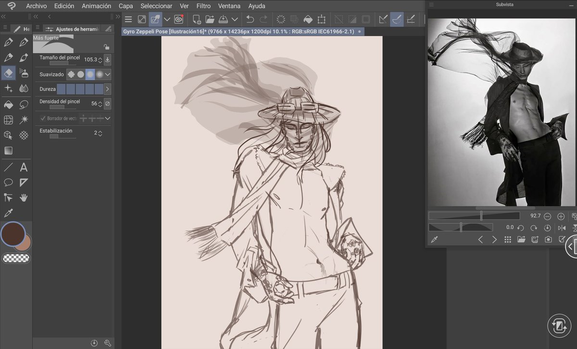Open Filtro menu
This screenshot has height=349, width=577.
click(x=203, y=6)
